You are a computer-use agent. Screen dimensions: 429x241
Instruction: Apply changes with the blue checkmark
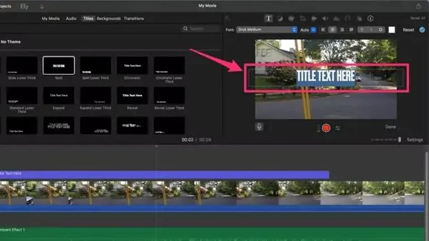(422, 30)
